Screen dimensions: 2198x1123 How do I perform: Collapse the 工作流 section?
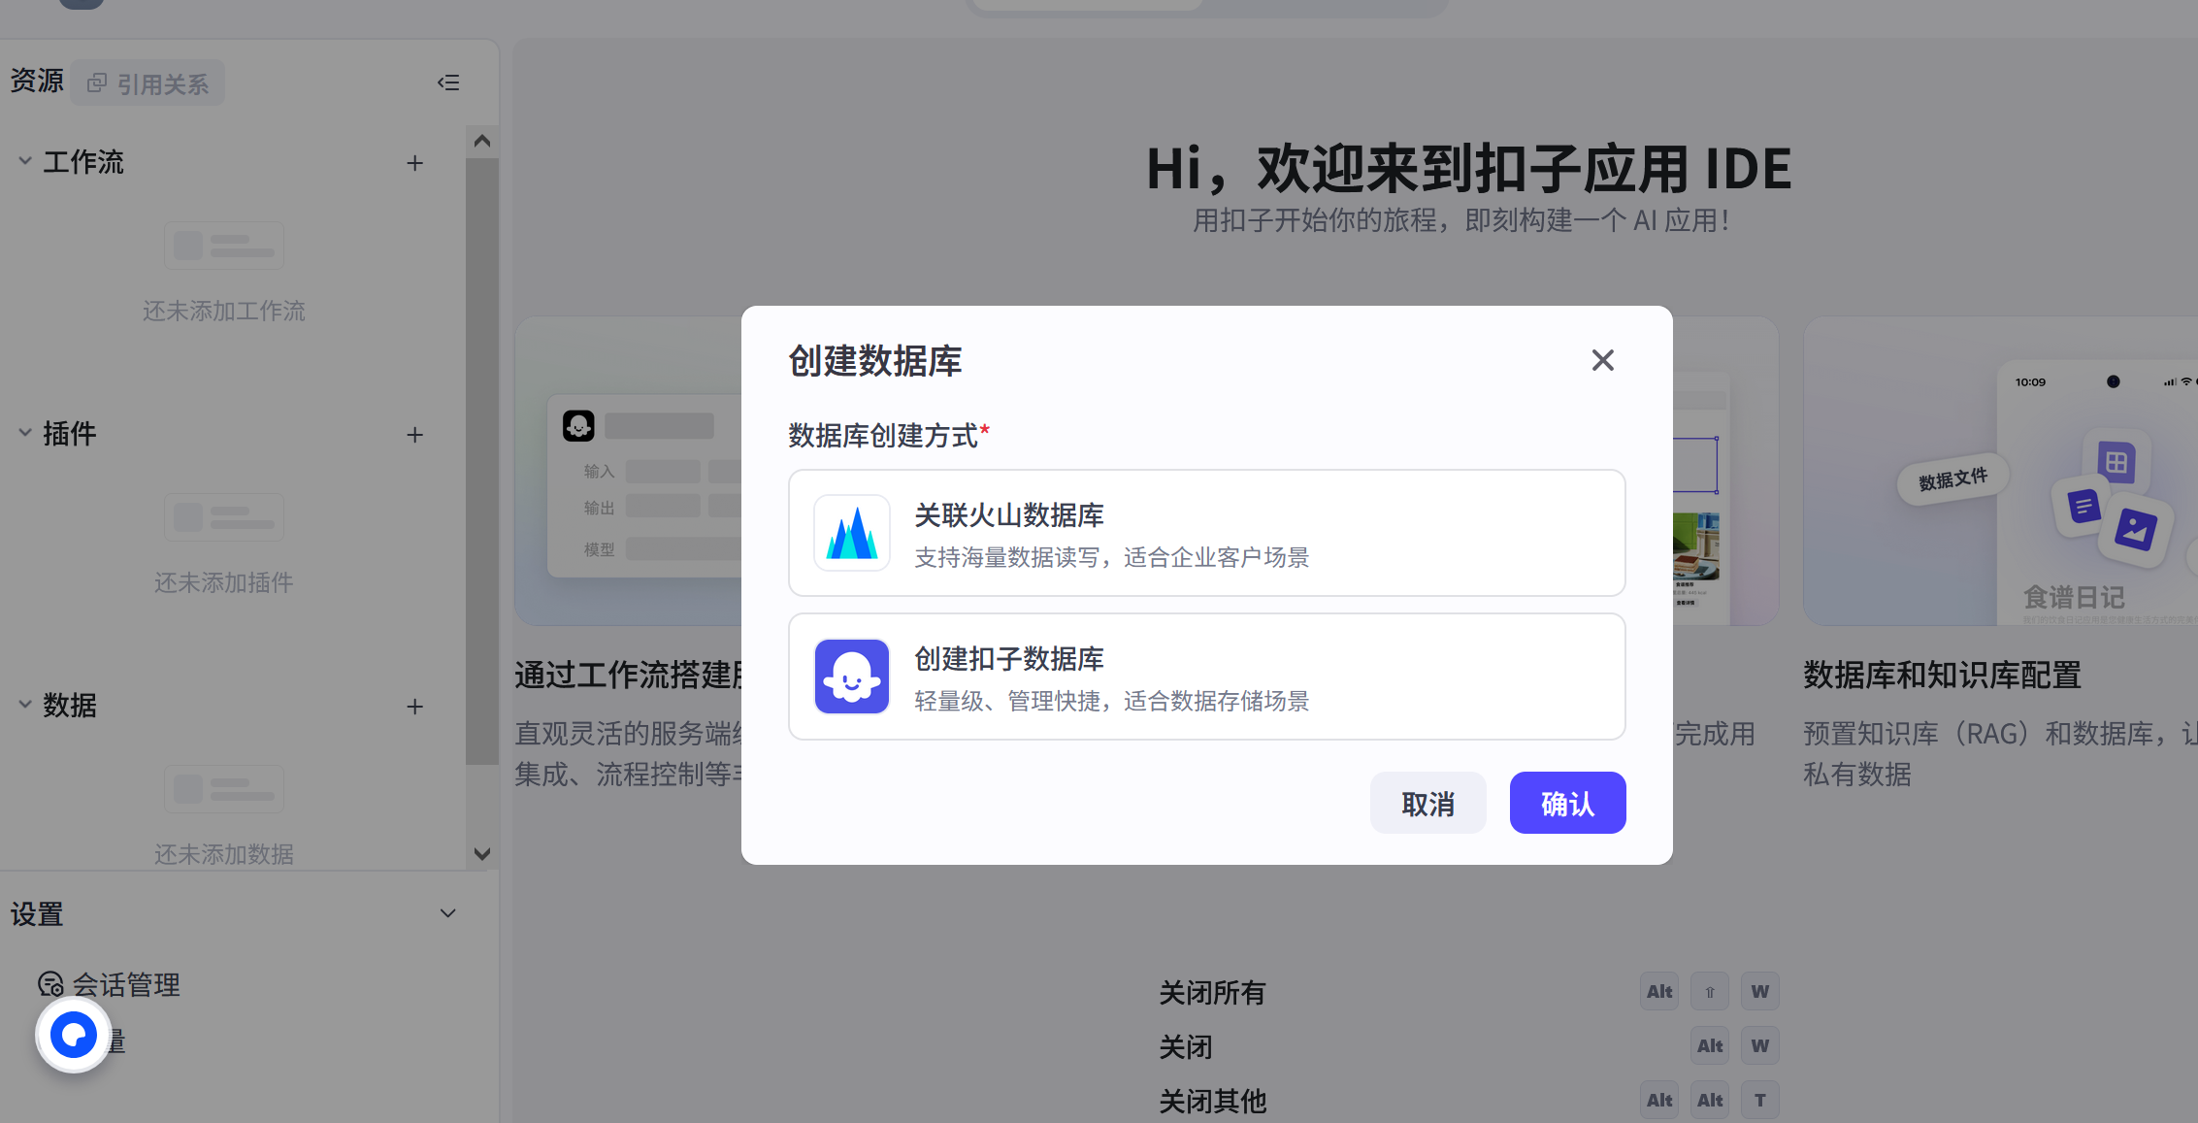pyautogui.click(x=25, y=161)
